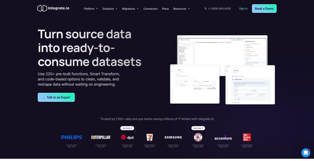Call the +1 (888) 884 6405 number link
314x161 pixels.
[x=219, y=9]
